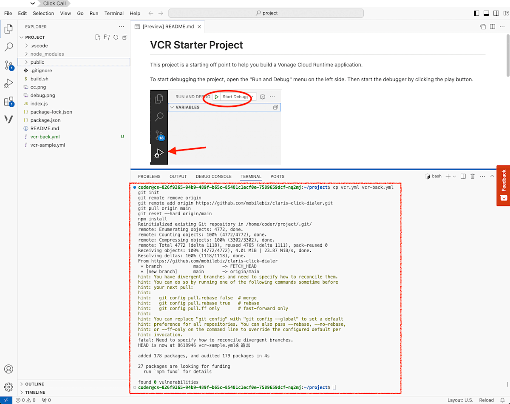The image size is (510, 404).
Task: Switch to the OUTPUT tab
Action: pyautogui.click(x=178, y=176)
